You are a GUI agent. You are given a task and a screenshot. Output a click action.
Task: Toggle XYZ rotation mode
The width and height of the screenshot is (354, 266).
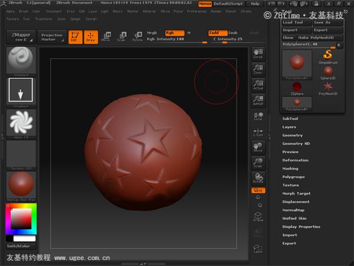coord(258,190)
